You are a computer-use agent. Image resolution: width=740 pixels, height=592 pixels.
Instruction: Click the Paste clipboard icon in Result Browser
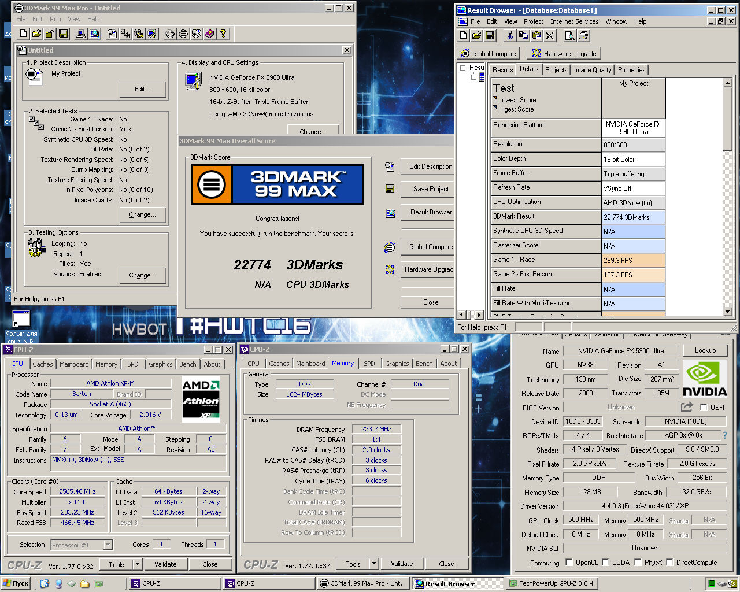(x=536, y=36)
